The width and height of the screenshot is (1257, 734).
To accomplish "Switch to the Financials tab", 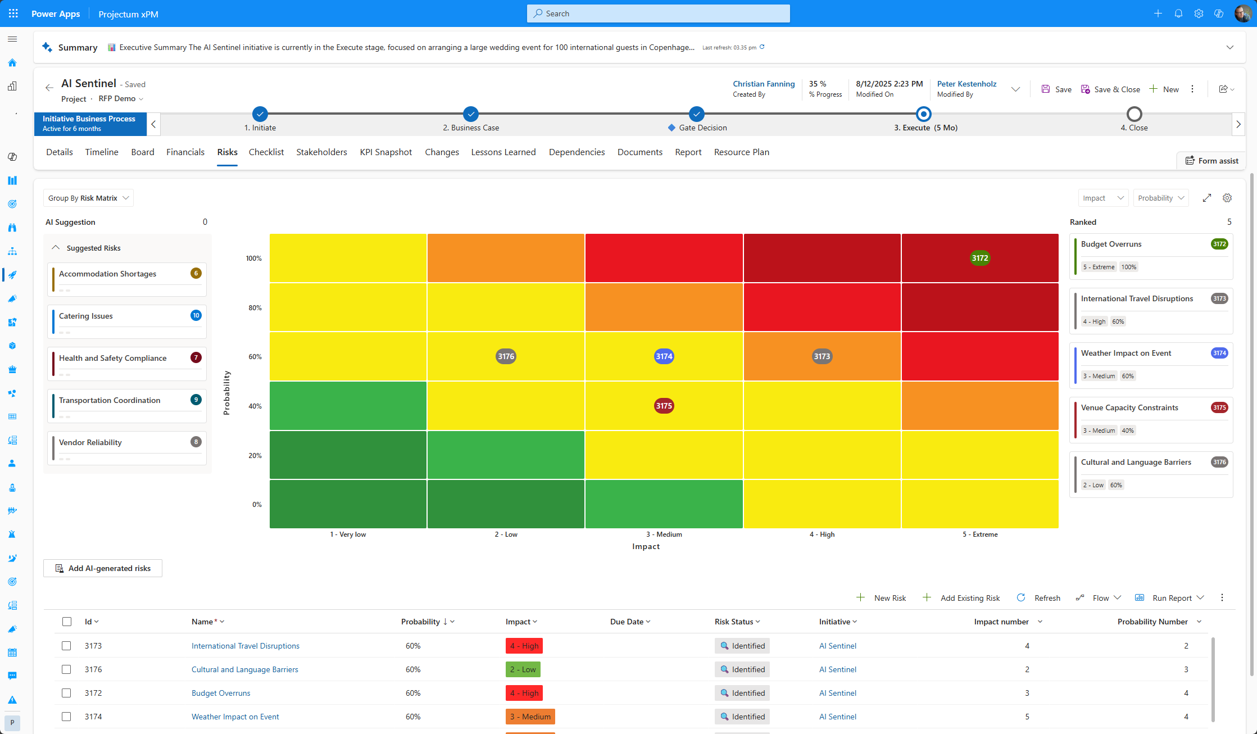I will [185, 152].
